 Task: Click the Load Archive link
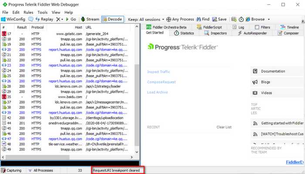coord(157,92)
